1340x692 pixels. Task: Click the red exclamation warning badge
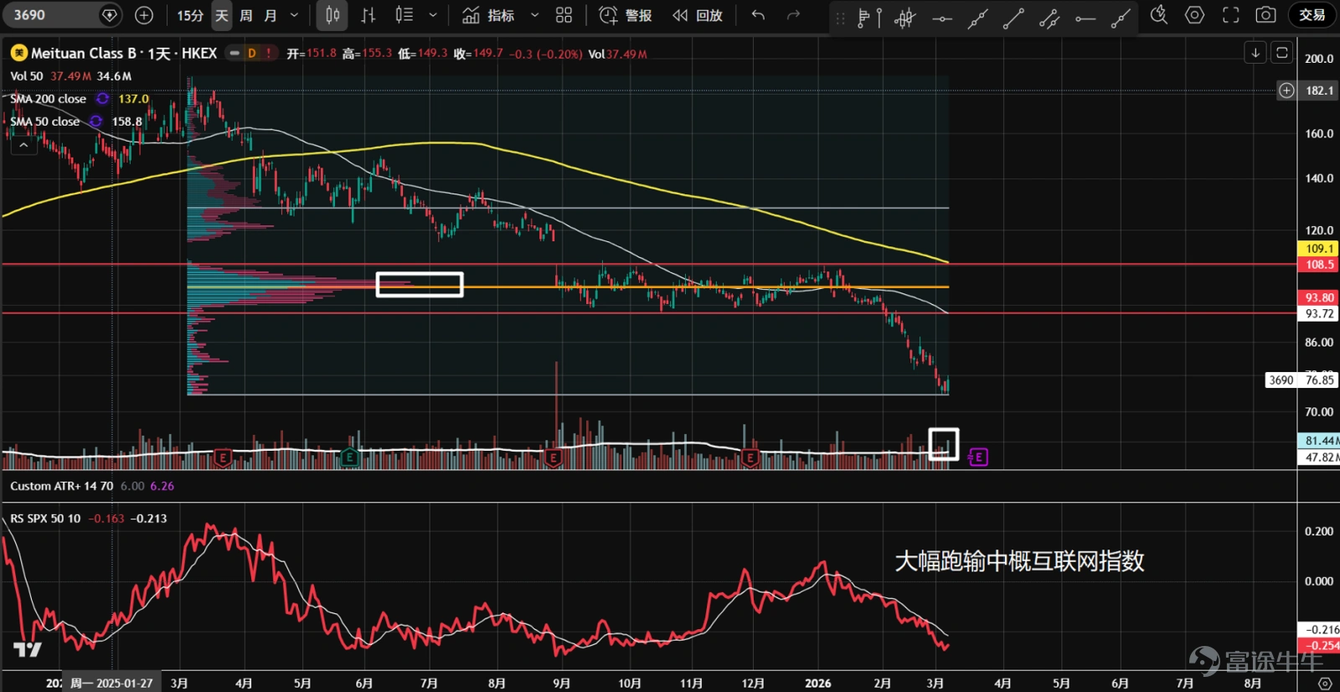click(x=269, y=54)
